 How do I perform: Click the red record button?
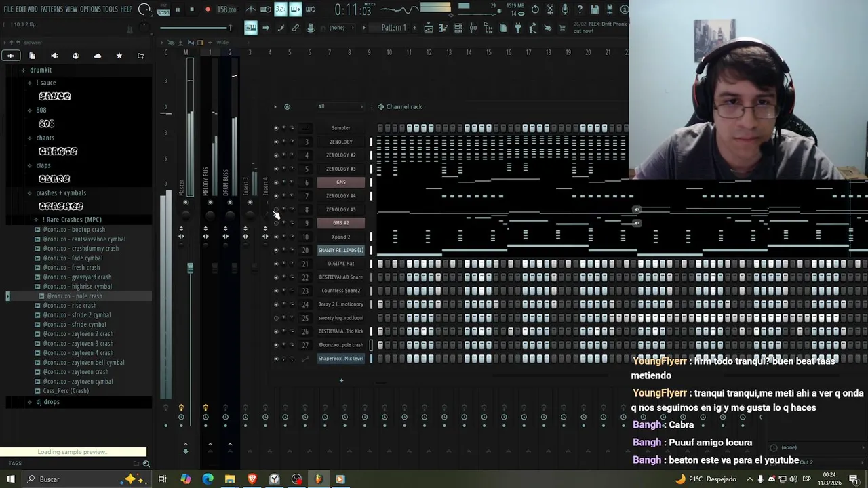208,9
